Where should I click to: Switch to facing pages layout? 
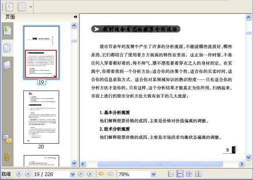click(x=198, y=174)
